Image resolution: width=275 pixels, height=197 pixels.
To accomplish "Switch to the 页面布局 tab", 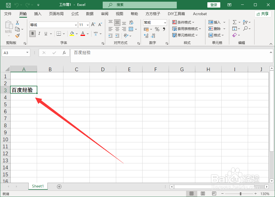I will pos(56,14).
